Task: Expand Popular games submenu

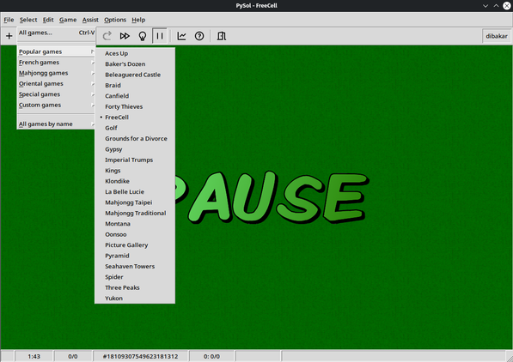Action: pos(56,51)
